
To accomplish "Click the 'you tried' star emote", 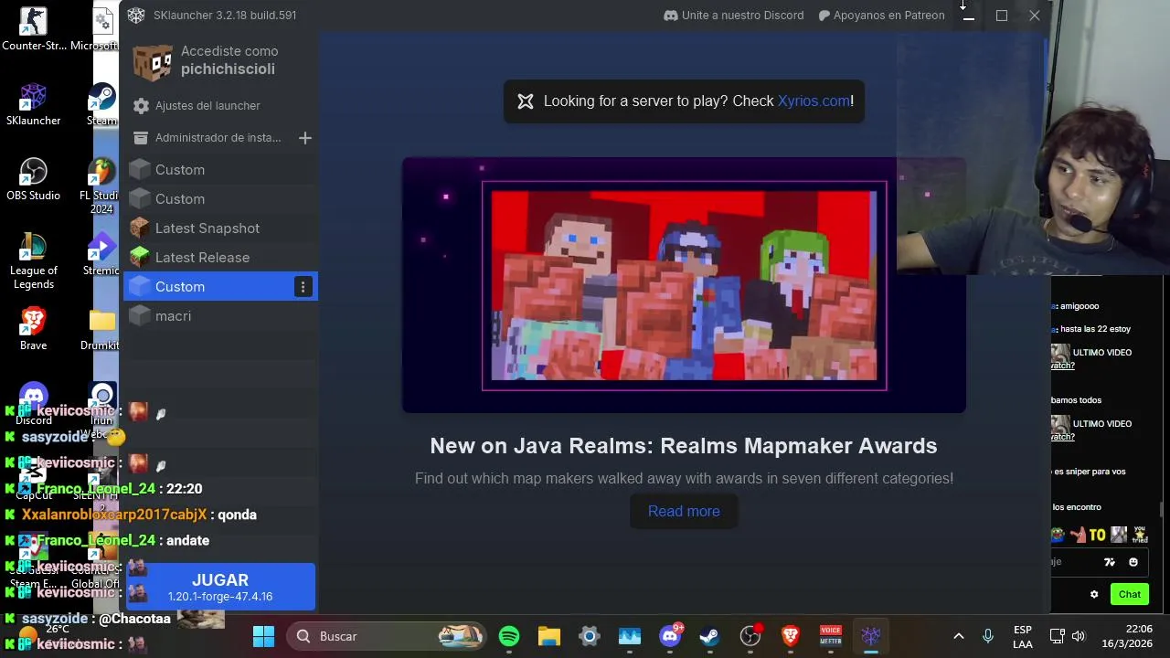I will pos(1140,535).
